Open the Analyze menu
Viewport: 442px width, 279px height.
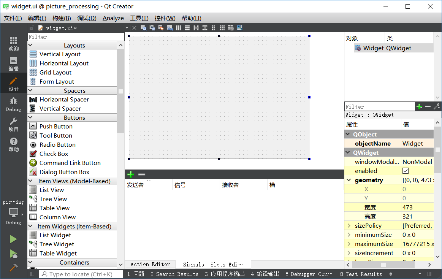[113, 18]
